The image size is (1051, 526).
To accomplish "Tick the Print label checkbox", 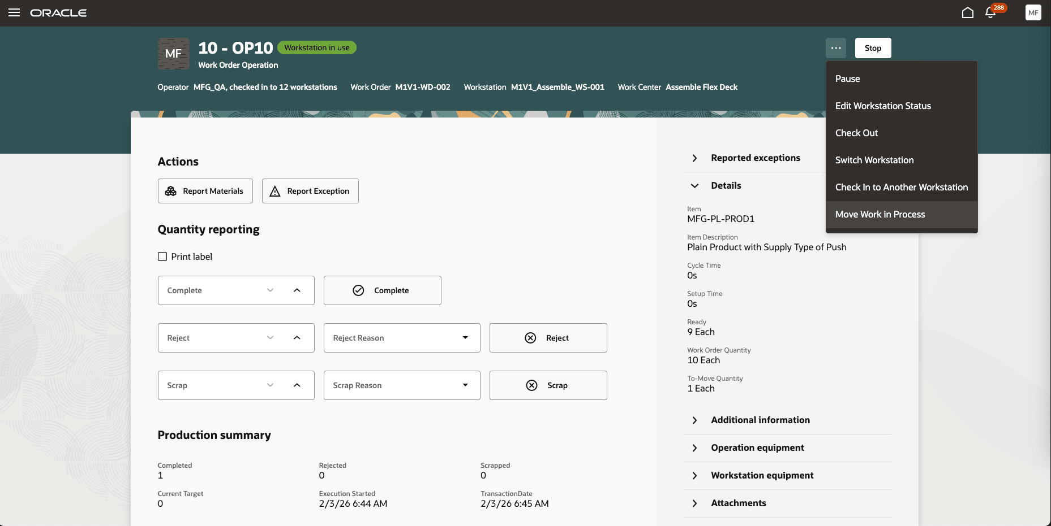I will pyautogui.click(x=162, y=257).
